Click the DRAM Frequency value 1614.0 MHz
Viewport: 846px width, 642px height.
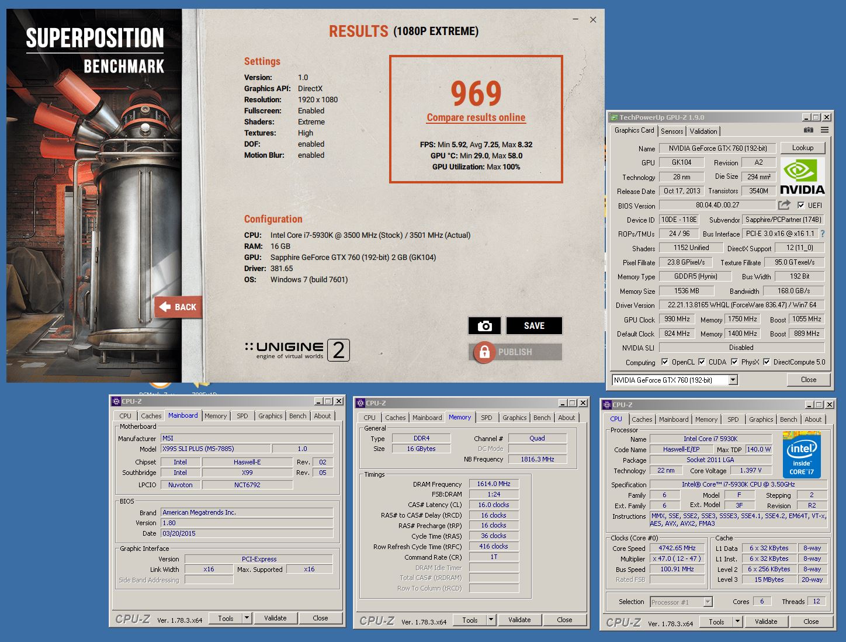[494, 484]
